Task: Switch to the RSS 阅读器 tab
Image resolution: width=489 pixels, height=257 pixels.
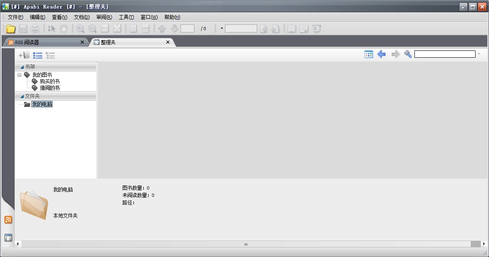Action: (x=45, y=42)
